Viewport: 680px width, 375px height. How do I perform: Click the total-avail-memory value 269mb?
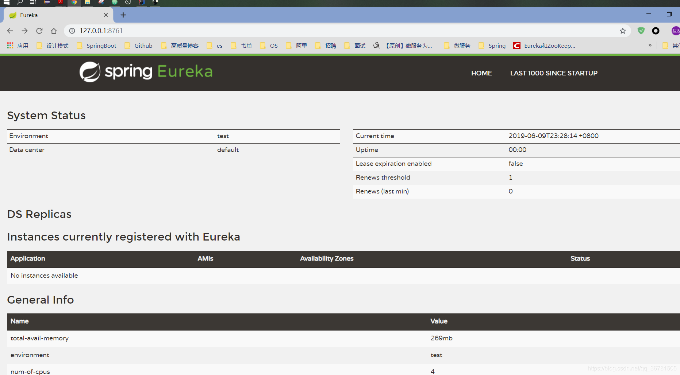(x=441, y=338)
